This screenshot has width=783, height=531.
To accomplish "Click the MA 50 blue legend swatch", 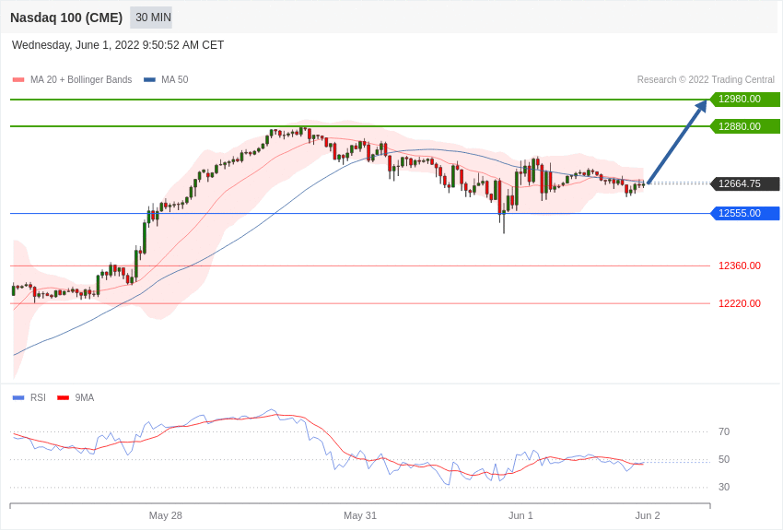I will (149, 80).
